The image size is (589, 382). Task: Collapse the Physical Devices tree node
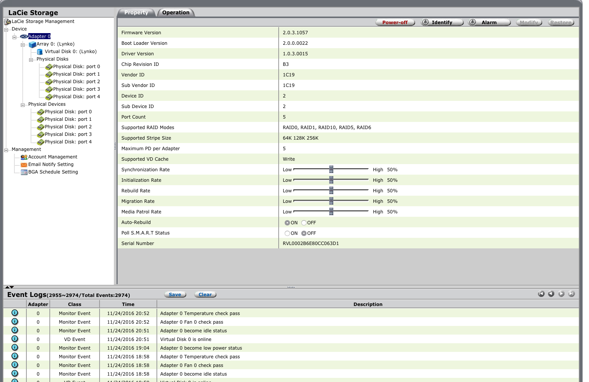(x=23, y=105)
